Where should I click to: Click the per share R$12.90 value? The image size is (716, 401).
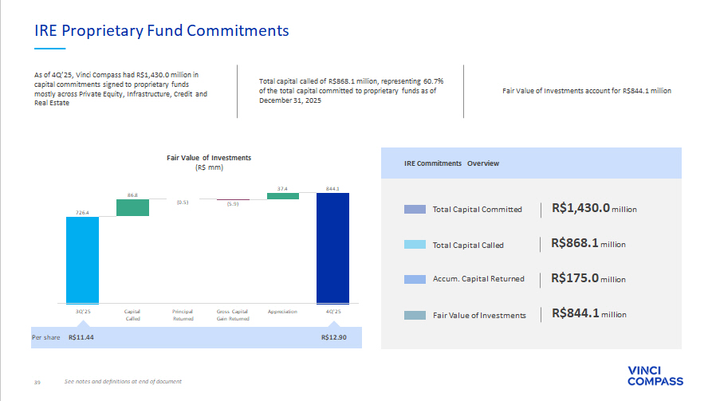point(334,337)
